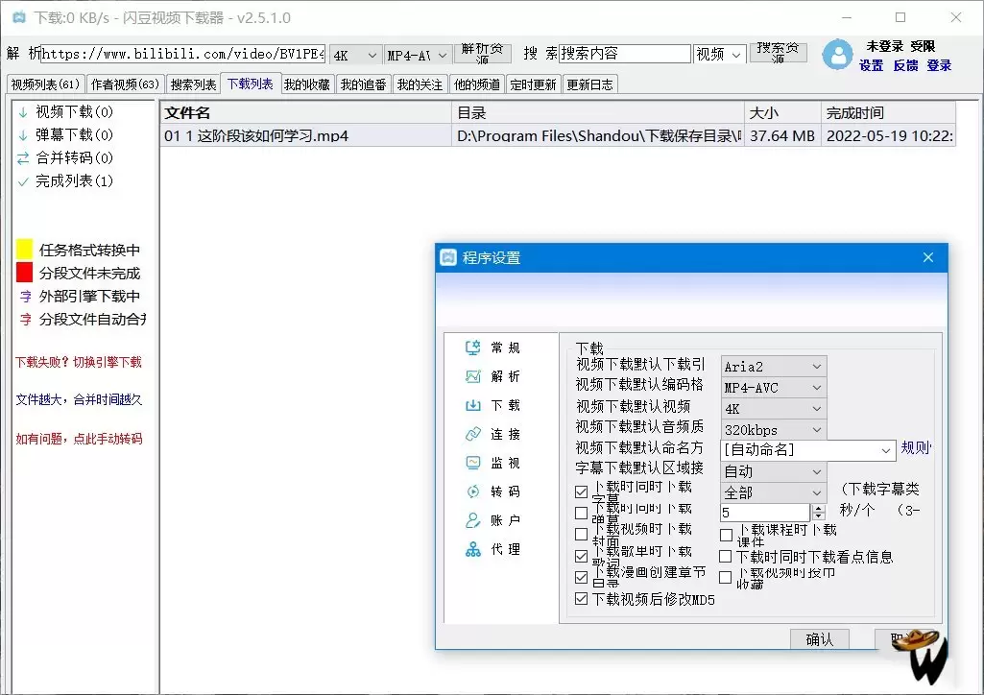Open the Aria2 download engine dropdown
Screen dimensions: 984x695
(773, 367)
